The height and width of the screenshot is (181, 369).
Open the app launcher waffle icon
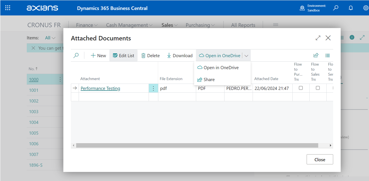tap(8, 8)
